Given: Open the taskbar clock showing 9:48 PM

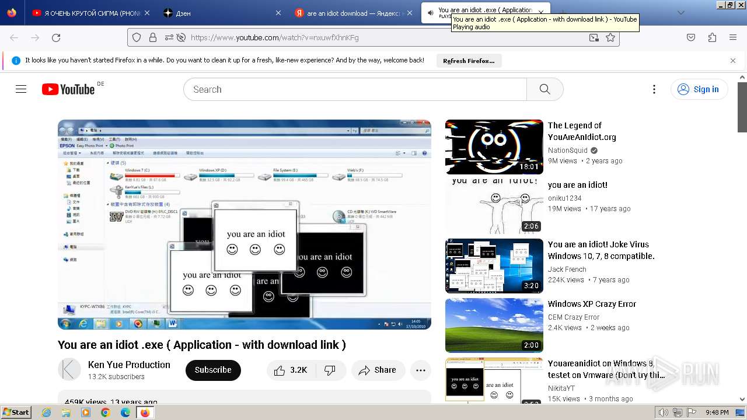Looking at the screenshot, I should 717,412.
